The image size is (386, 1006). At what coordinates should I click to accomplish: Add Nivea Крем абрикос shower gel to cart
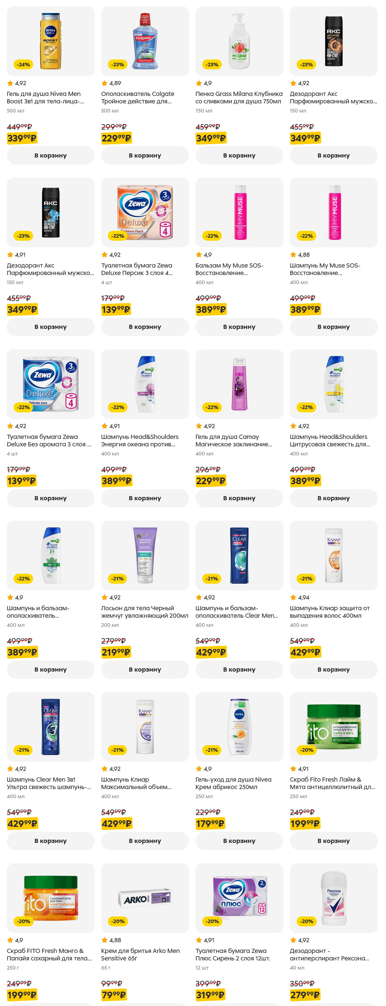click(x=239, y=841)
